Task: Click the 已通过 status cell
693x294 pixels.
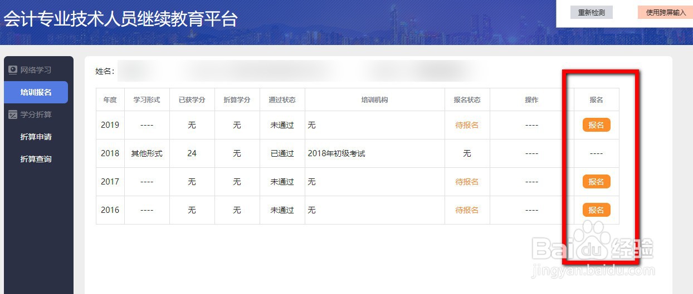Action: pos(282,153)
